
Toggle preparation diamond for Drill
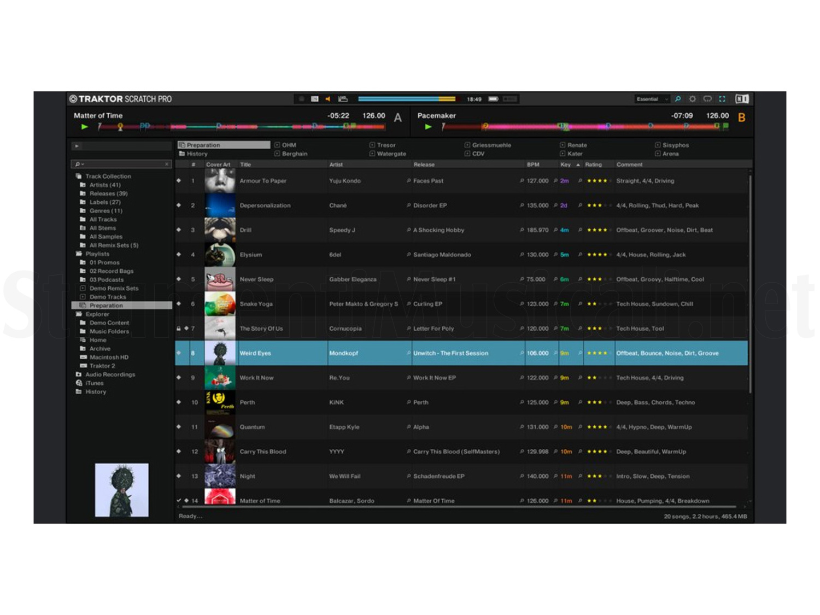click(179, 230)
